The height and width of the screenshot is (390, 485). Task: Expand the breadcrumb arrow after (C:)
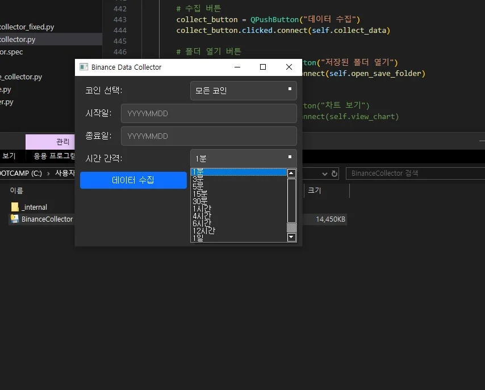[48, 173]
